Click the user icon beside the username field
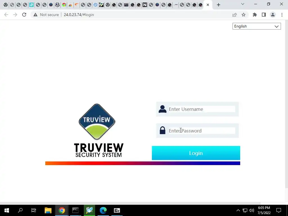Screen dimensions: 288x216 [x=162, y=109]
